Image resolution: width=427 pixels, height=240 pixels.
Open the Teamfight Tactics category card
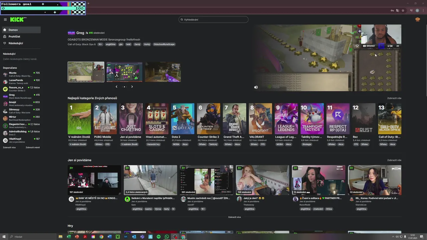coord(312,119)
